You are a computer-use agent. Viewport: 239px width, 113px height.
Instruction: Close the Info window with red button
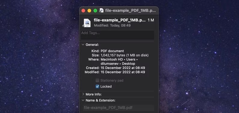coord(83,11)
